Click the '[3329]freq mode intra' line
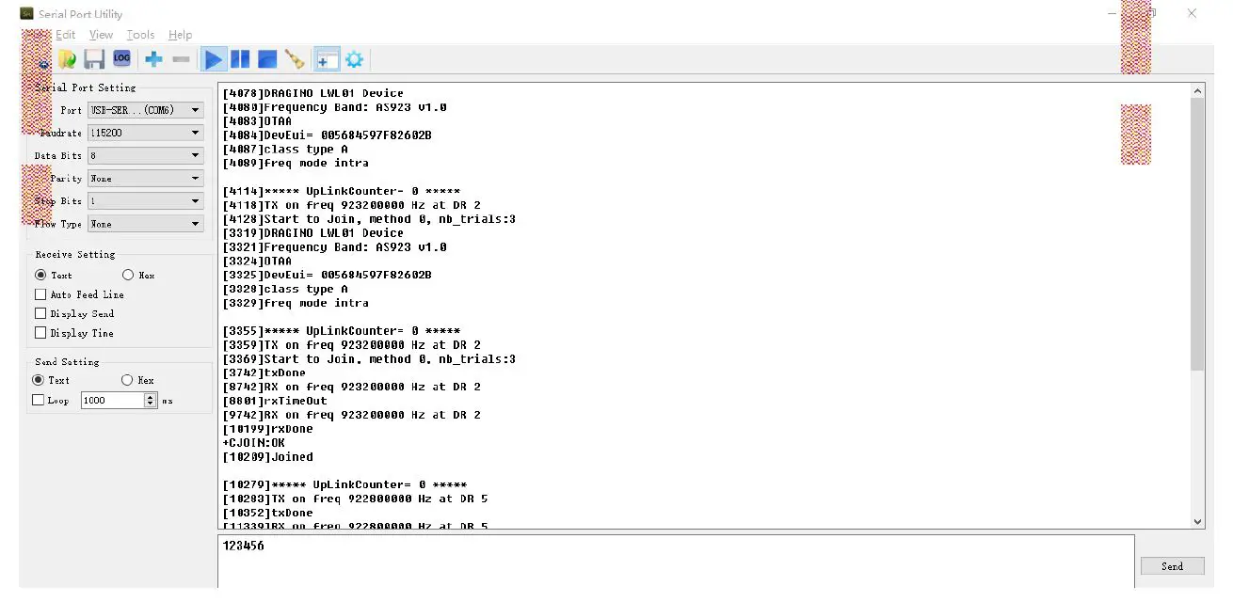 (296, 303)
